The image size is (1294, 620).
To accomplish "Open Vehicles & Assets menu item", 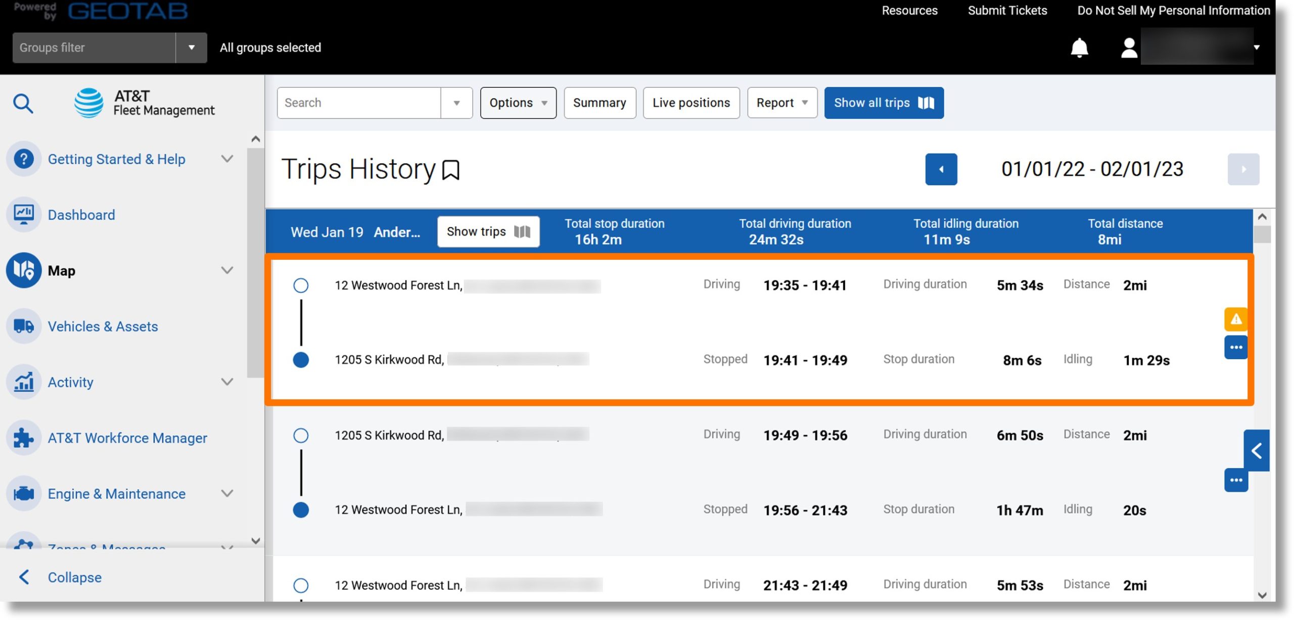I will pos(103,326).
